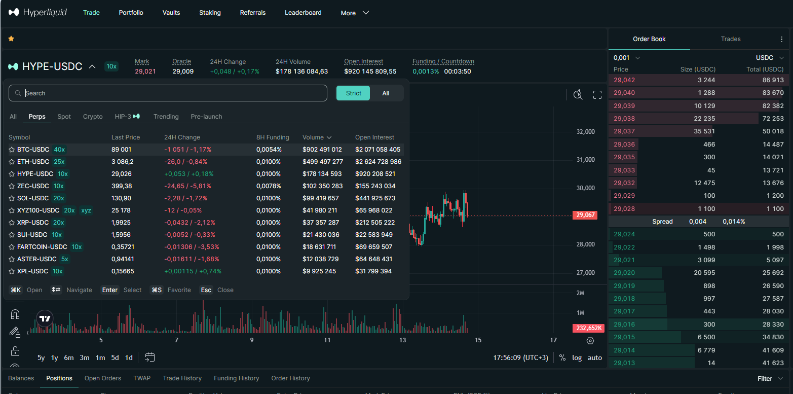Open the Filter dropdown
The width and height of the screenshot is (793, 394).
[770, 379]
